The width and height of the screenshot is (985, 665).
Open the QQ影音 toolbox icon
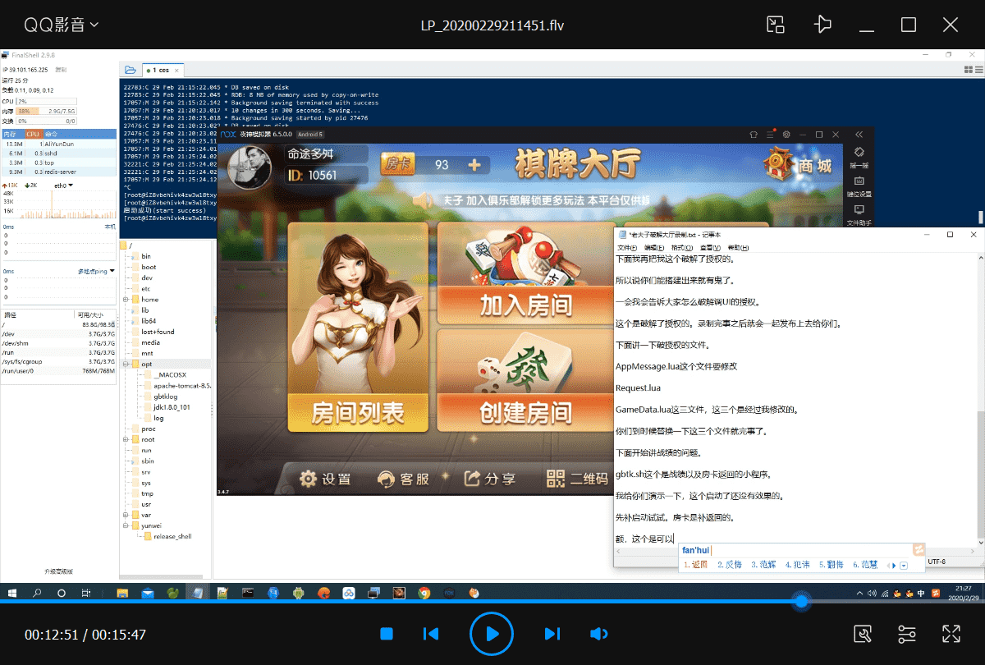[x=862, y=634]
